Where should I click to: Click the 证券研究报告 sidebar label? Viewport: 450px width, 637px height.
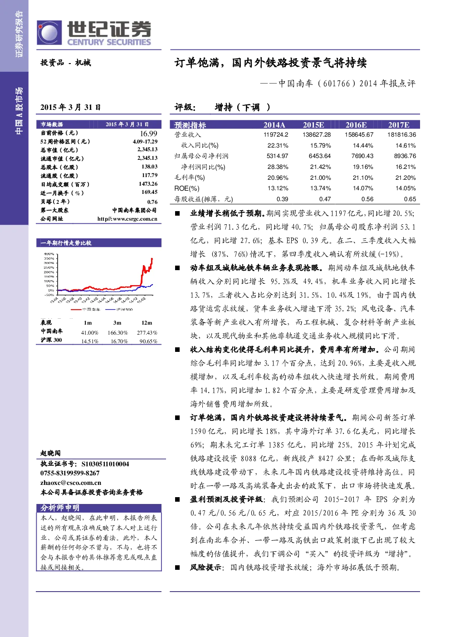point(19,34)
